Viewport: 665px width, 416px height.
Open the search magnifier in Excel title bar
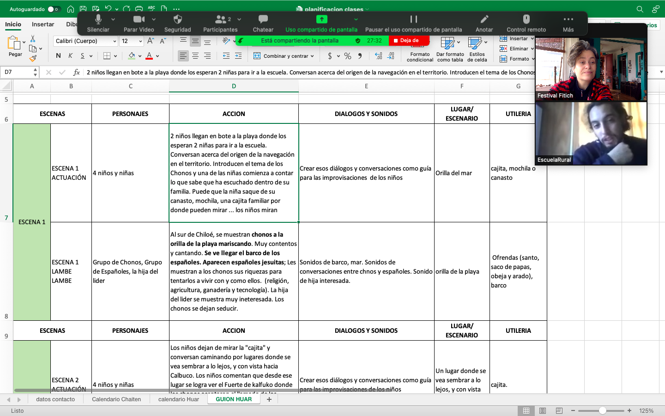[640, 9]
